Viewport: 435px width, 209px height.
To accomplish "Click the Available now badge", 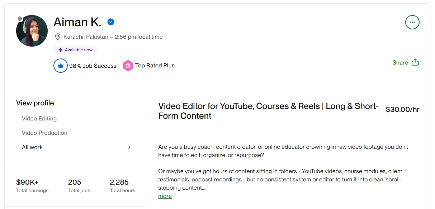I will point(75,50).
